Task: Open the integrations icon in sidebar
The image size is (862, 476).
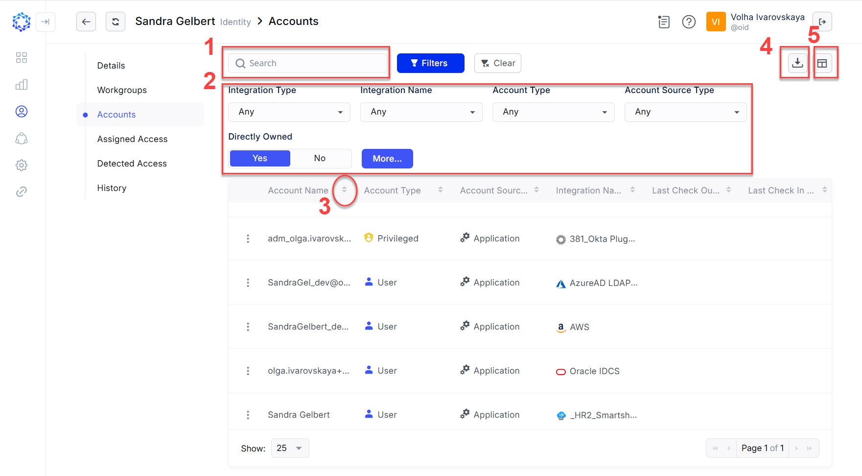Action: point(21,138)
